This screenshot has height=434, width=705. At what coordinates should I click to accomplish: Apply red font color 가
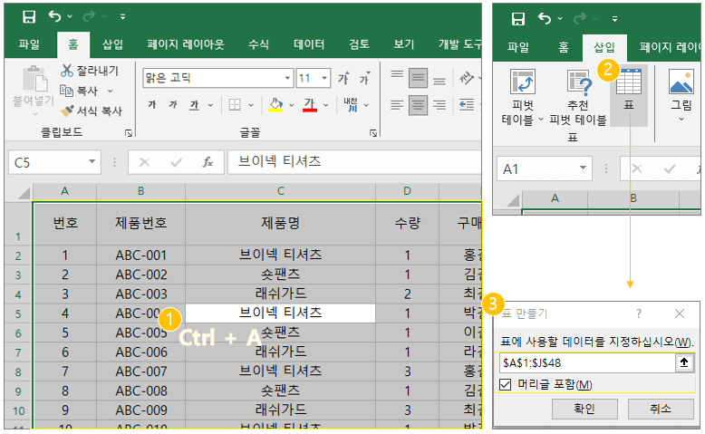[310, 105]
